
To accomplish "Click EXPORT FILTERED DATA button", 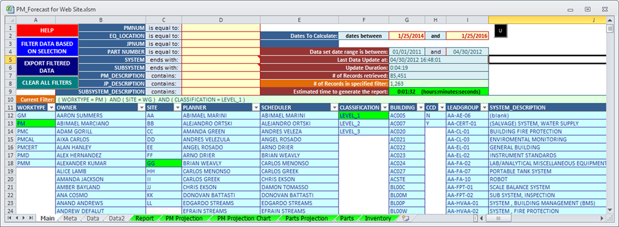I will pyautogui.click(x=48, y=67).
